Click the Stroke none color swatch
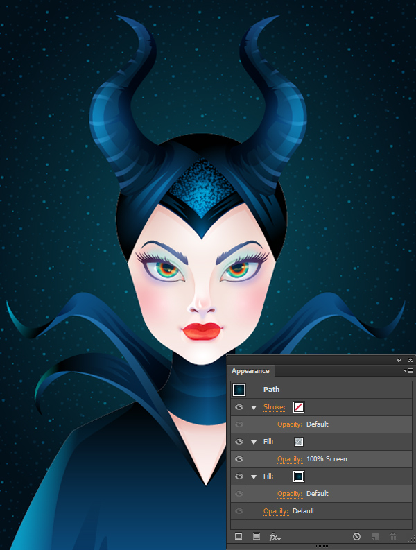416x550 pixels. (299, 407)
